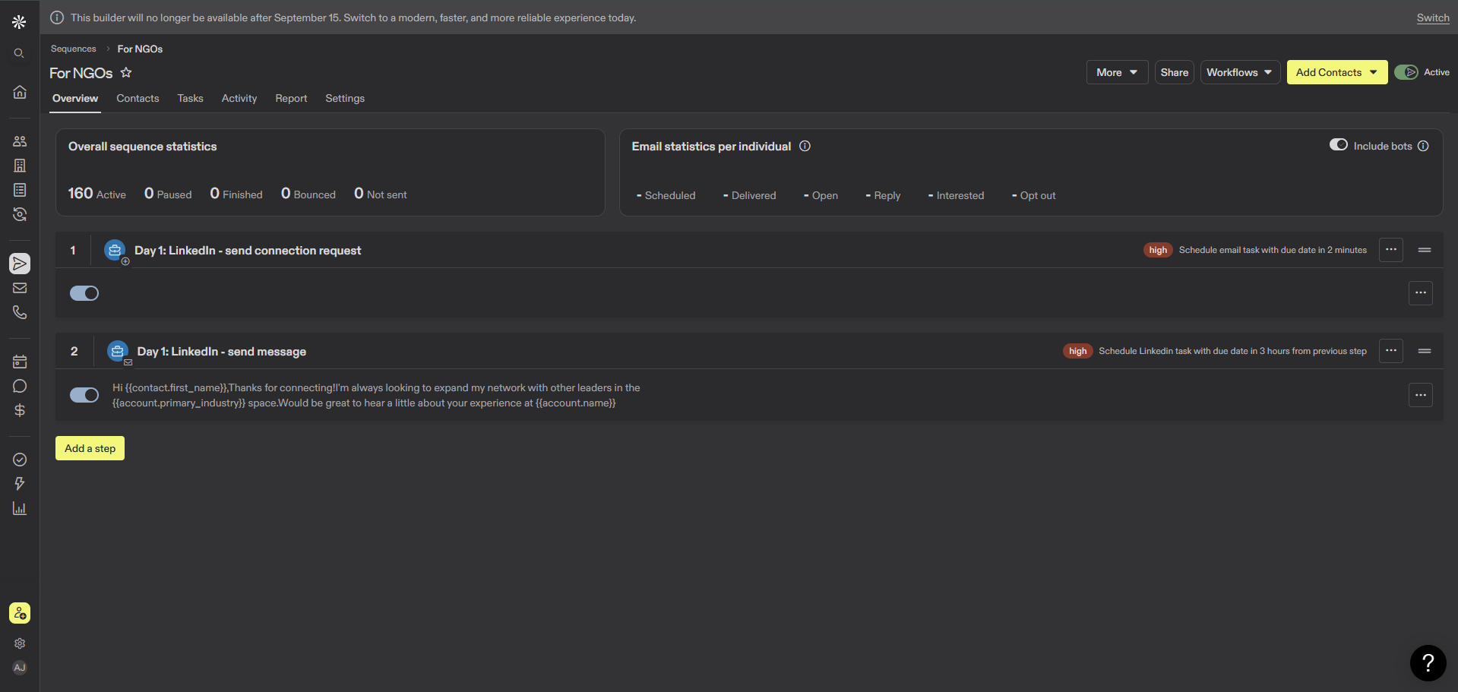The image size is (1458, 692).
Task: Switch to the Contacts tab
Action: click(138, 99)
